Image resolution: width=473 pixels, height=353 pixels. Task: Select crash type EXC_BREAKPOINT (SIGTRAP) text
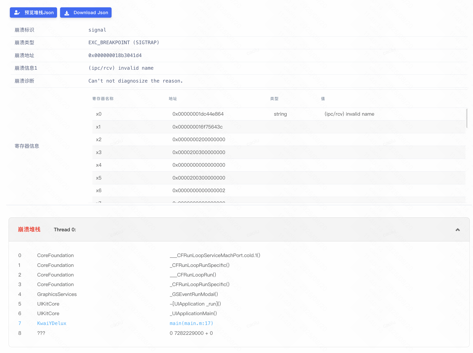click(x=124, y=42)
